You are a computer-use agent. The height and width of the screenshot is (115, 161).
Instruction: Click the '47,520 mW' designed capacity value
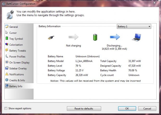135,66
